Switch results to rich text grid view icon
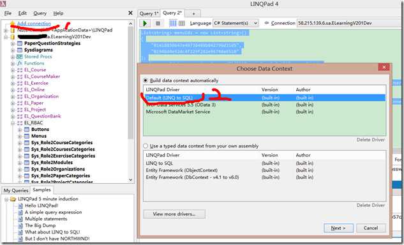Viewport: 404px width, 245px height. [x=172, y=24]
